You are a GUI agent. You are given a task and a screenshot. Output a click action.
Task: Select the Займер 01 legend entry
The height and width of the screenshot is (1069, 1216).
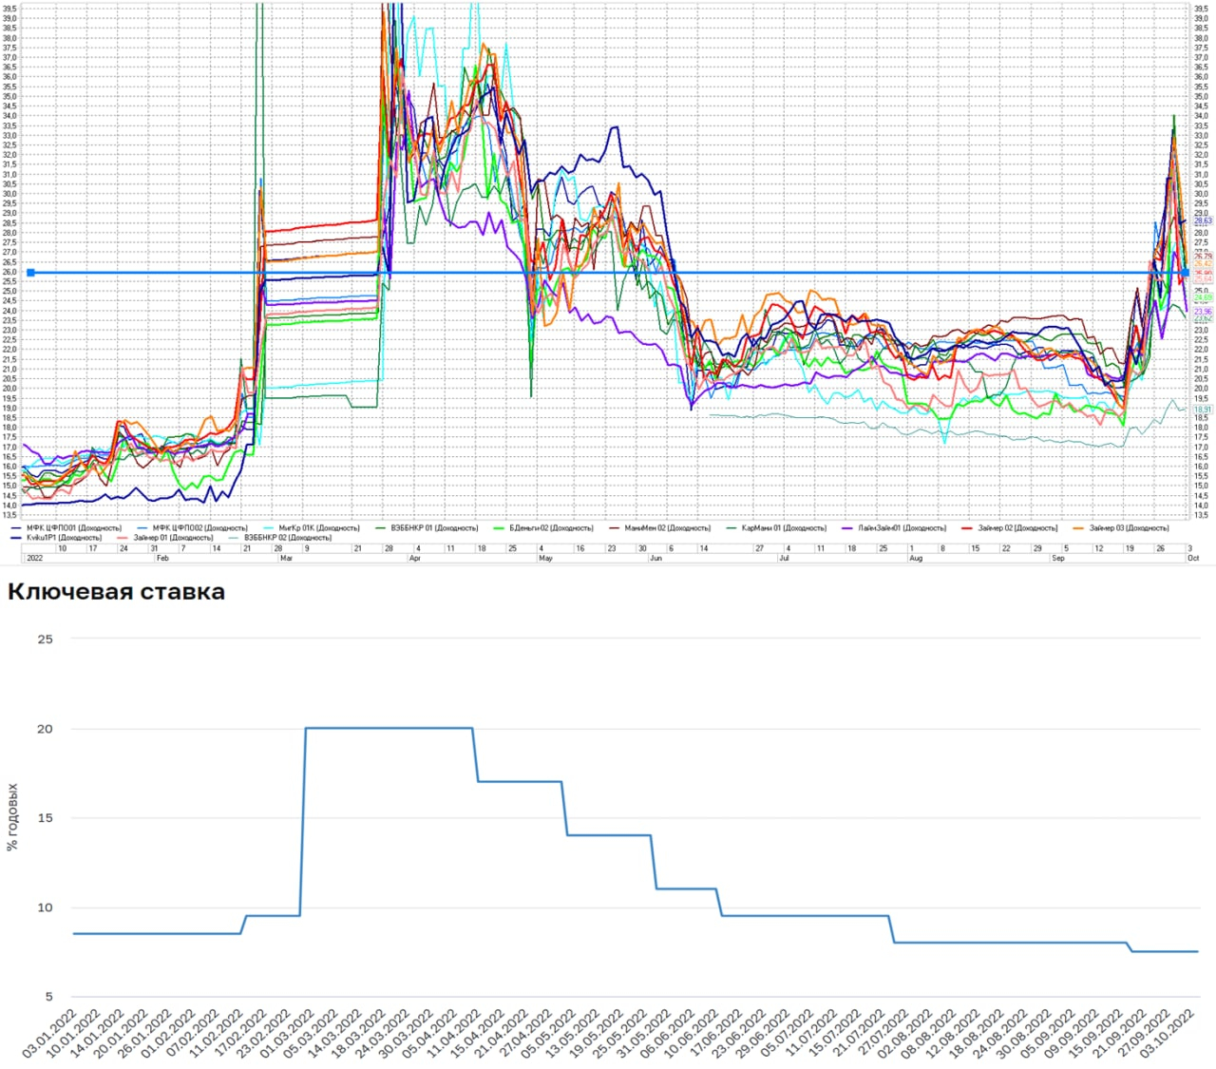coord(165,538)
